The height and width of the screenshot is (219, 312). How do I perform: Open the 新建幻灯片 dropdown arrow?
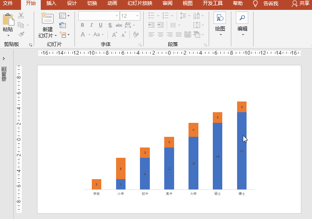(56, 35)
